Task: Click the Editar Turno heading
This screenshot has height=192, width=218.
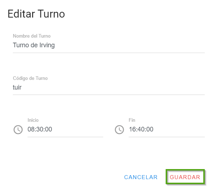Action: coord(36,14)
